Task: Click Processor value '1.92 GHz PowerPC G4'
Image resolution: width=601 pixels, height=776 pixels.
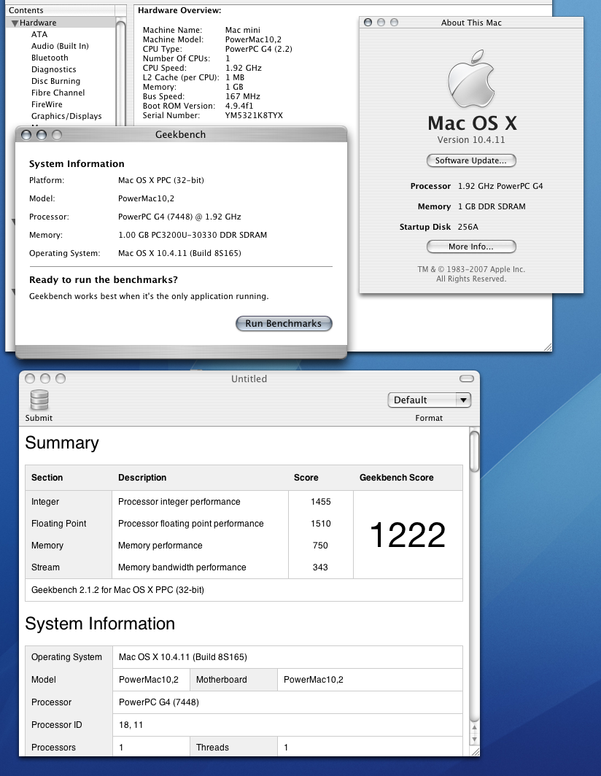Action: click(500, 186)
